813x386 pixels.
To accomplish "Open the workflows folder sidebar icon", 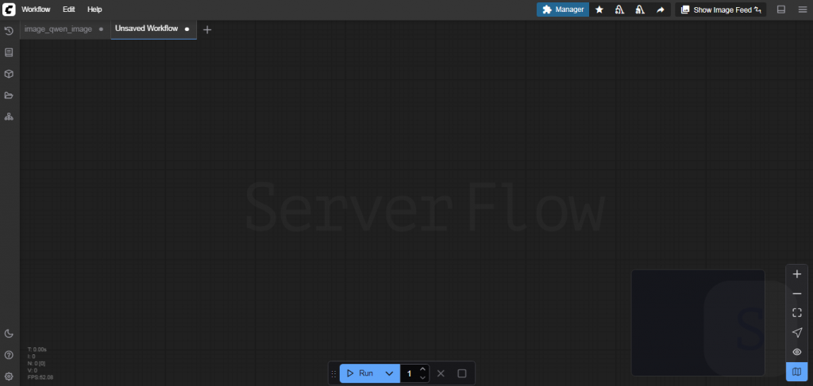I will [x=8, y=95].
